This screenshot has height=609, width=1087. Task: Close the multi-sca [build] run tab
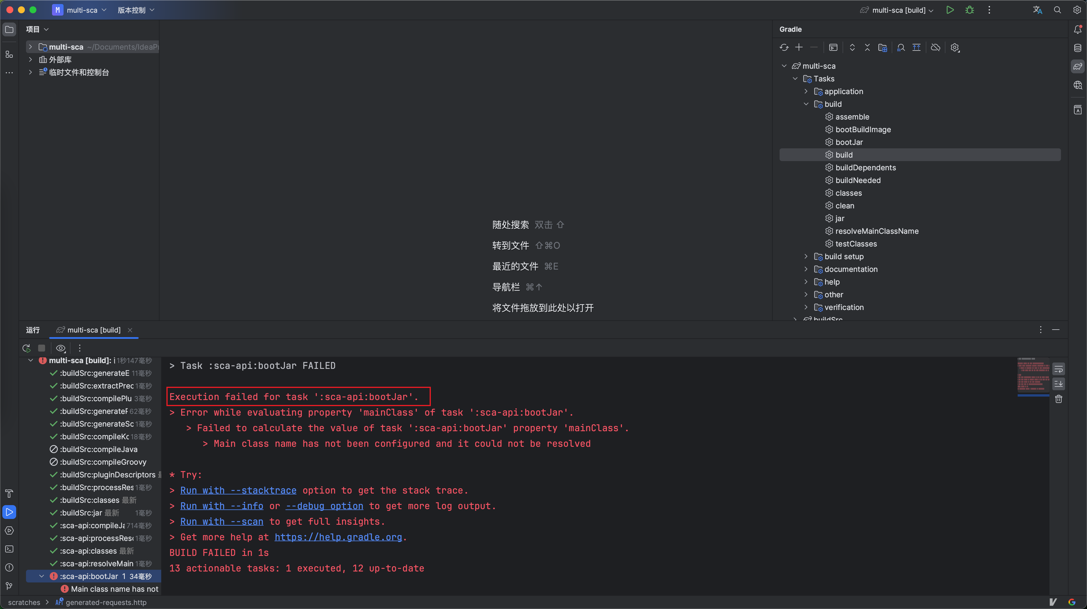click(x=130, y=330)
